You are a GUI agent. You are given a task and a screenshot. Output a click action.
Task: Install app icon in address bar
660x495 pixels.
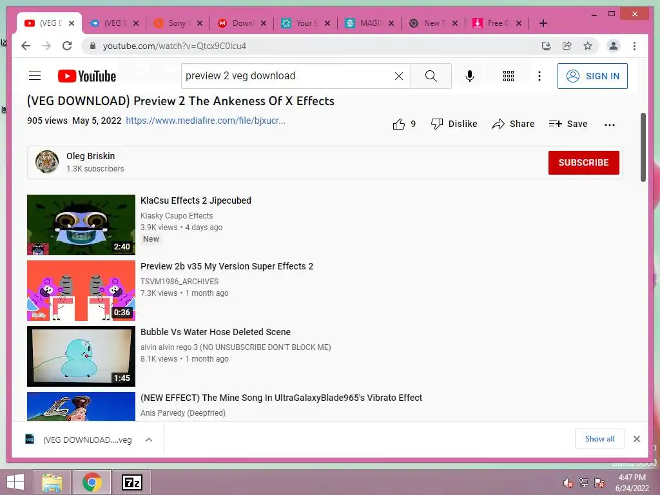click(547, 46)
